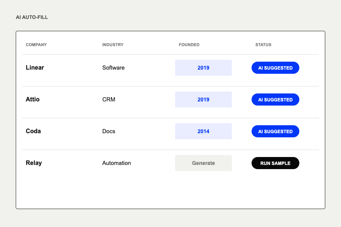This screenshot has width=341, height=227.
Task: Click the CRM industry cell
Action: (x=109, y=100)
